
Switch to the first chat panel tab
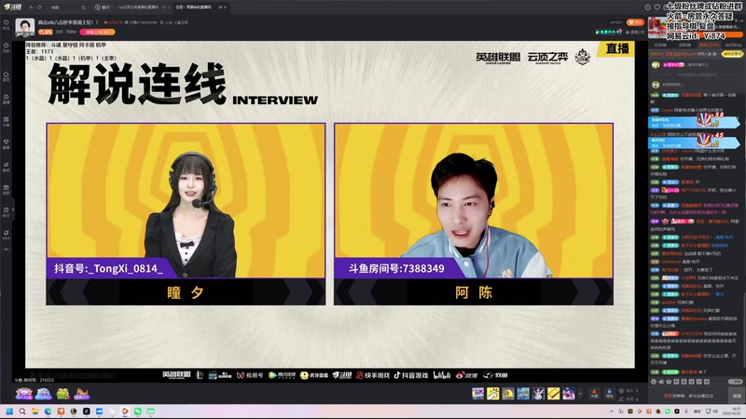tap(660, 45)
